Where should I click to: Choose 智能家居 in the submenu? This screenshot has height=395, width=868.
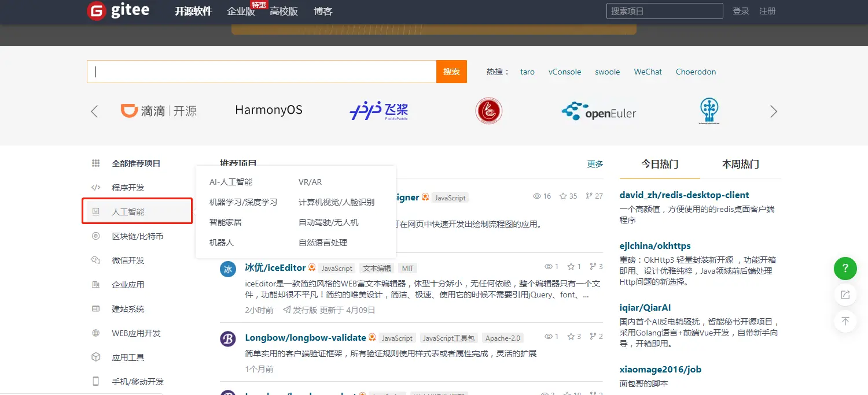(226, 222)
